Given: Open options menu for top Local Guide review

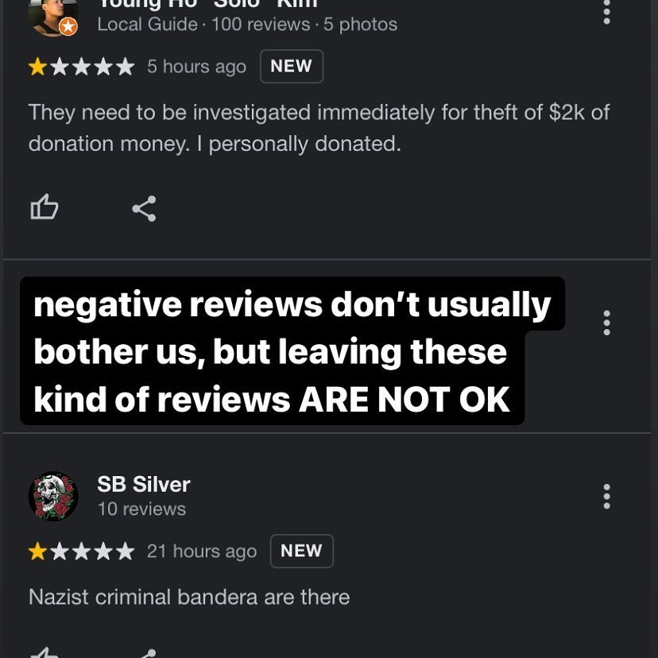Looking at the screenshot, I should pos(606,12).
